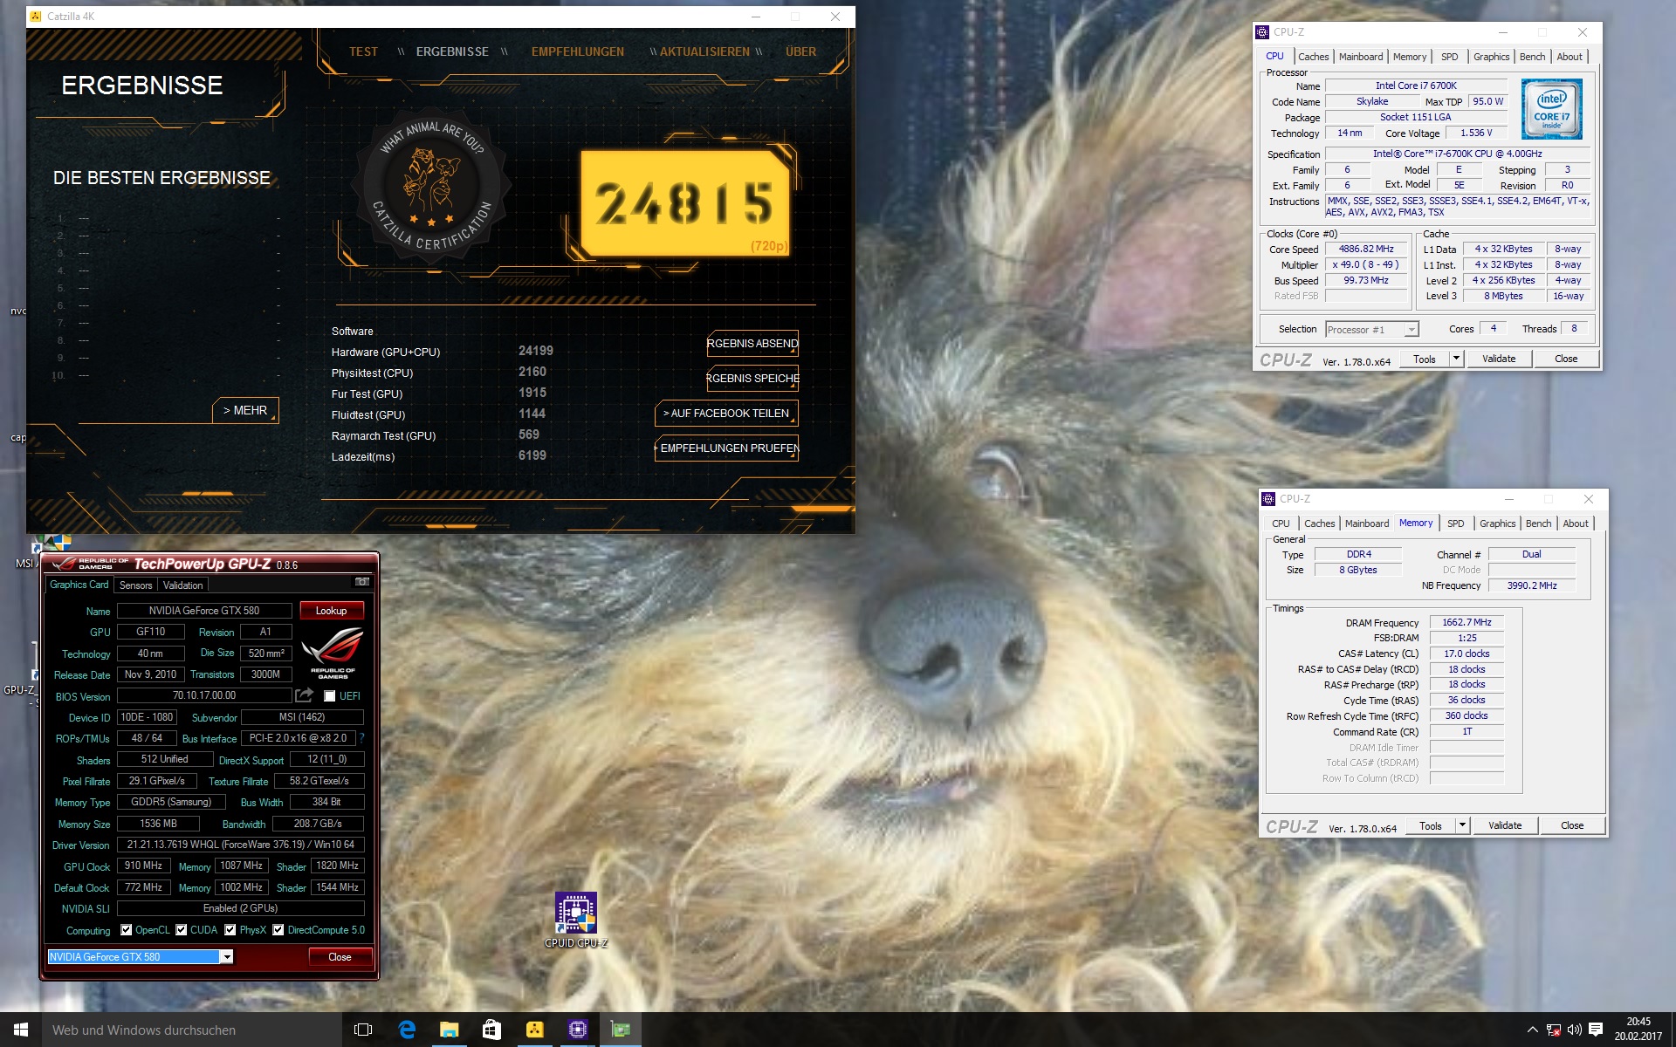This screenshot has width=1676, height=1047.
Task: Open the Caches tab in top CPU-Z window
Action: click(x=1313, y=57)
